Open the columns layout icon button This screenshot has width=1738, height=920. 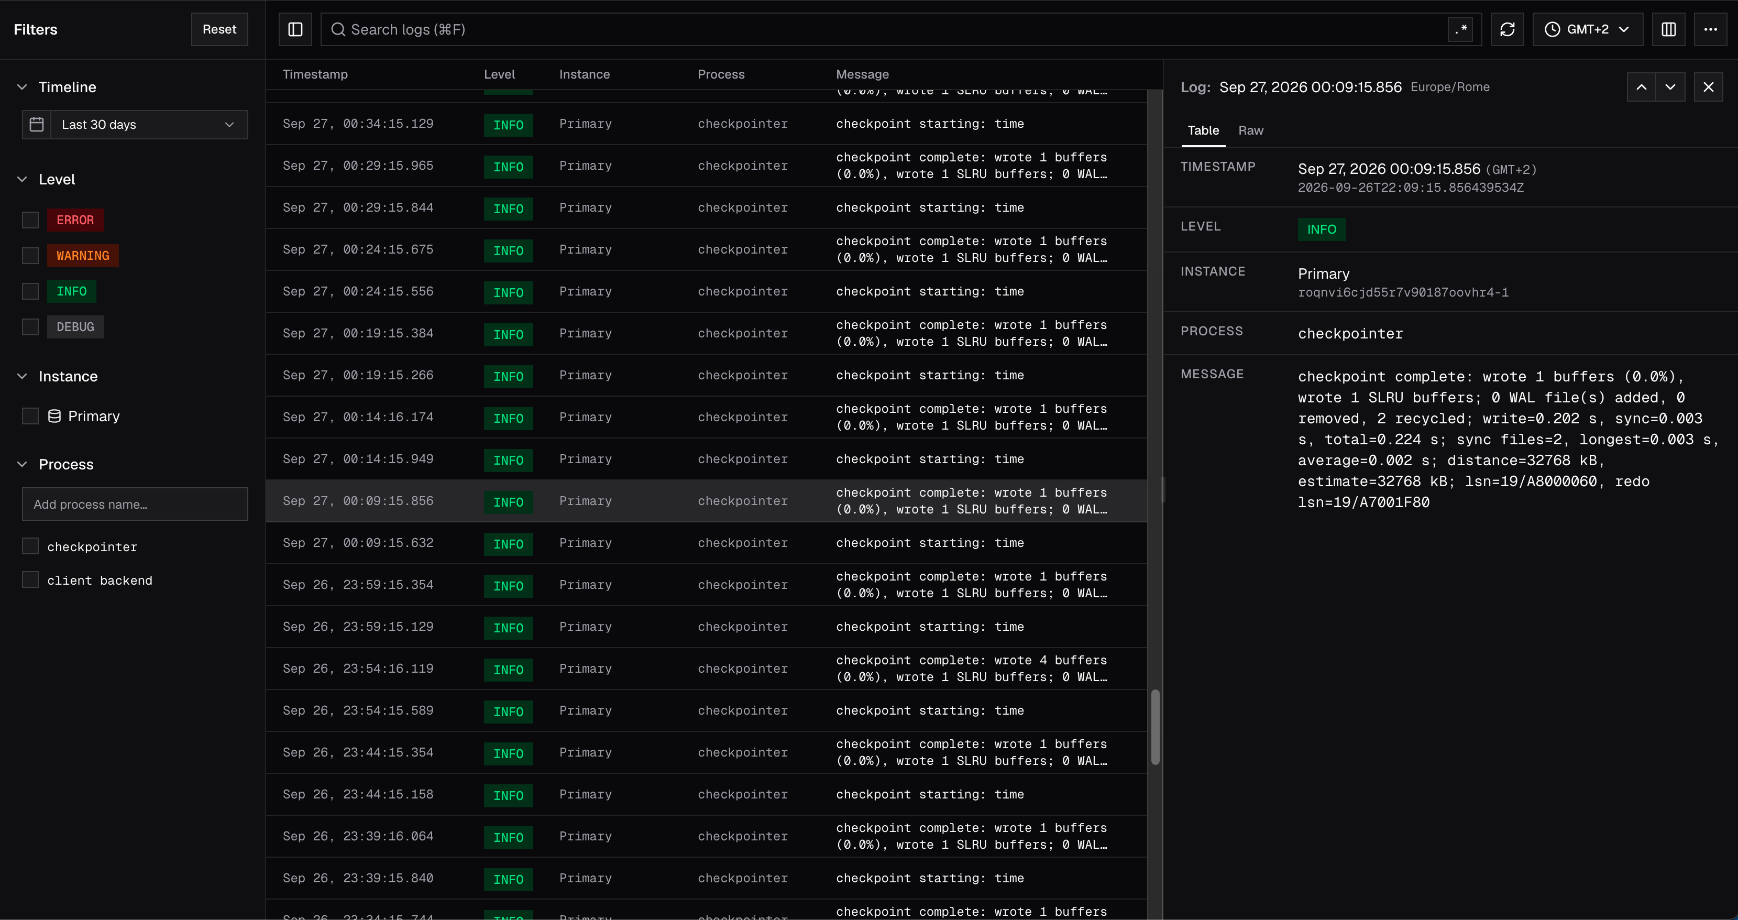(1668, 29)
